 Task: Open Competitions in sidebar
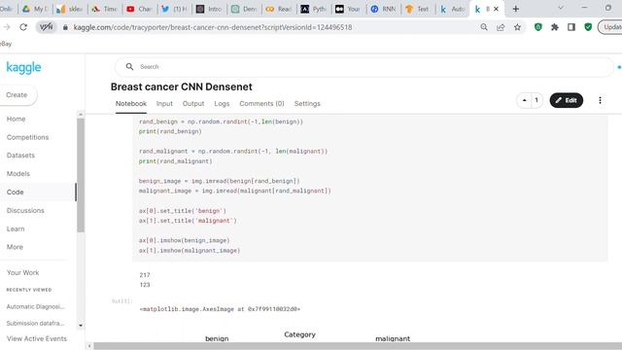coord(27,137)
